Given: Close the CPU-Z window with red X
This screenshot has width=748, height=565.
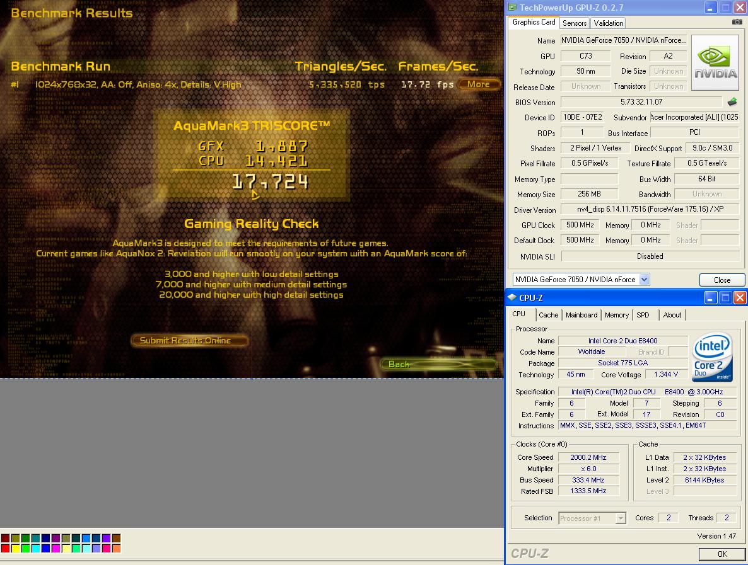Looking at the screenshot, I should coord(740,298).
